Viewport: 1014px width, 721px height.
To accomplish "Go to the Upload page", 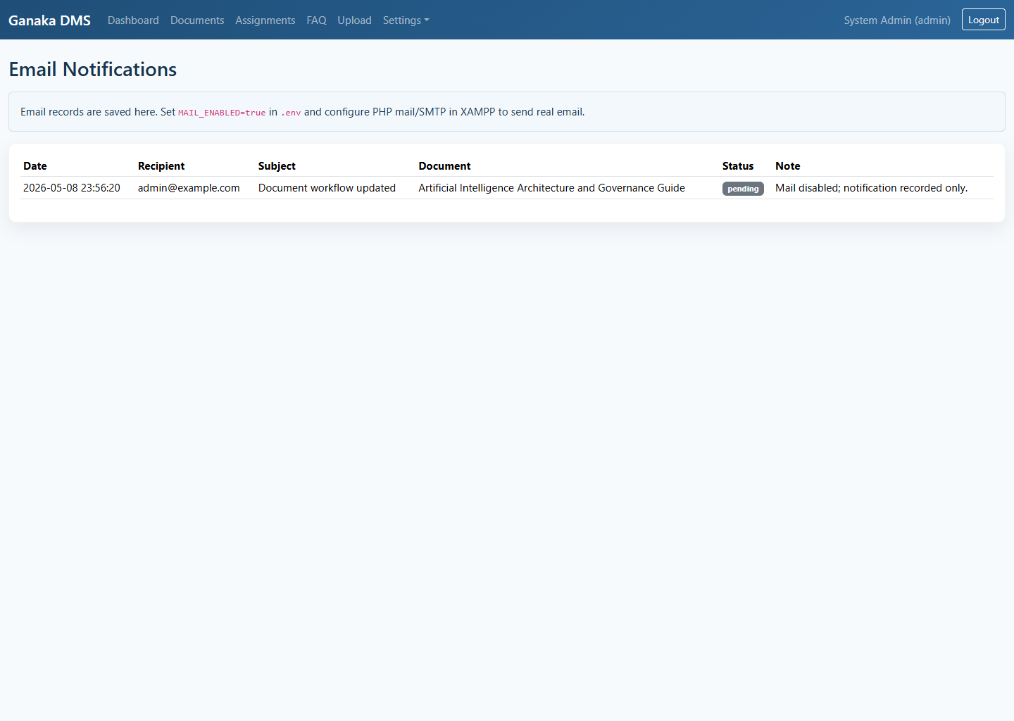I will [354, 20].
